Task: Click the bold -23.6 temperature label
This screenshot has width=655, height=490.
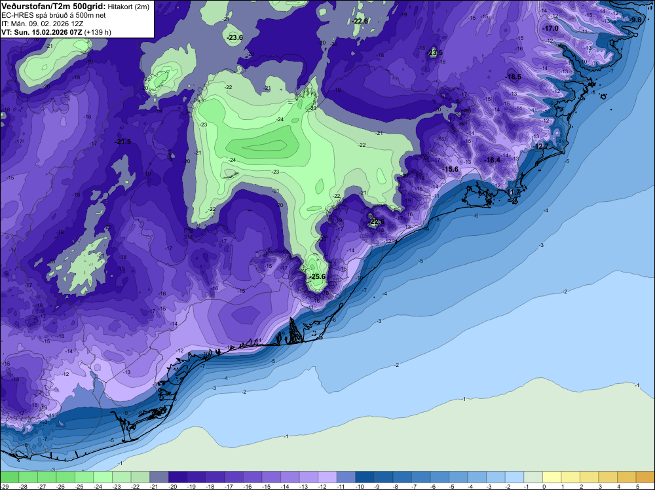Action: coord(234,37)
